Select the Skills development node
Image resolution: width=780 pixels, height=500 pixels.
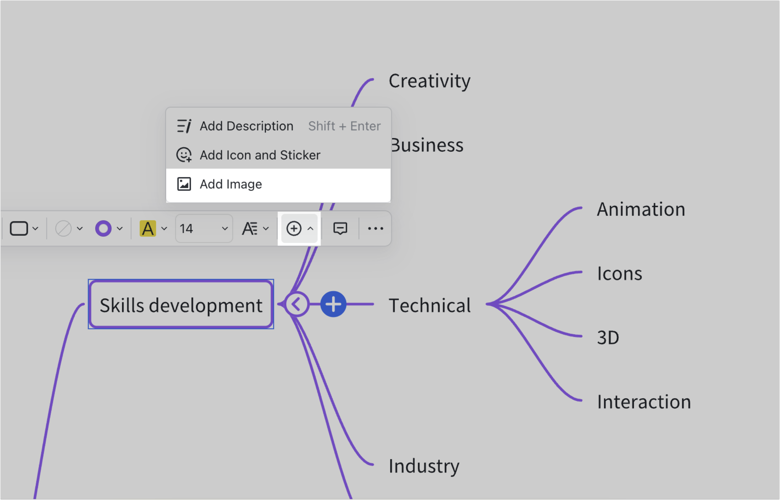[181, 304]
